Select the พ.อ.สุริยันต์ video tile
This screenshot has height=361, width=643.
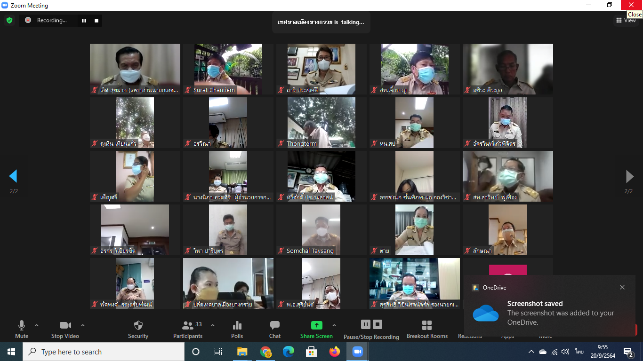pyautogui.click(x=321, y=283)
